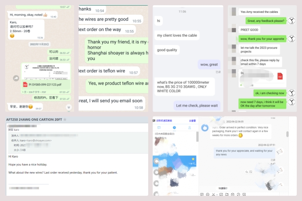Open the proforma invoice preview thumbnail
The image size is (302, 201).
tap(46, 72)
